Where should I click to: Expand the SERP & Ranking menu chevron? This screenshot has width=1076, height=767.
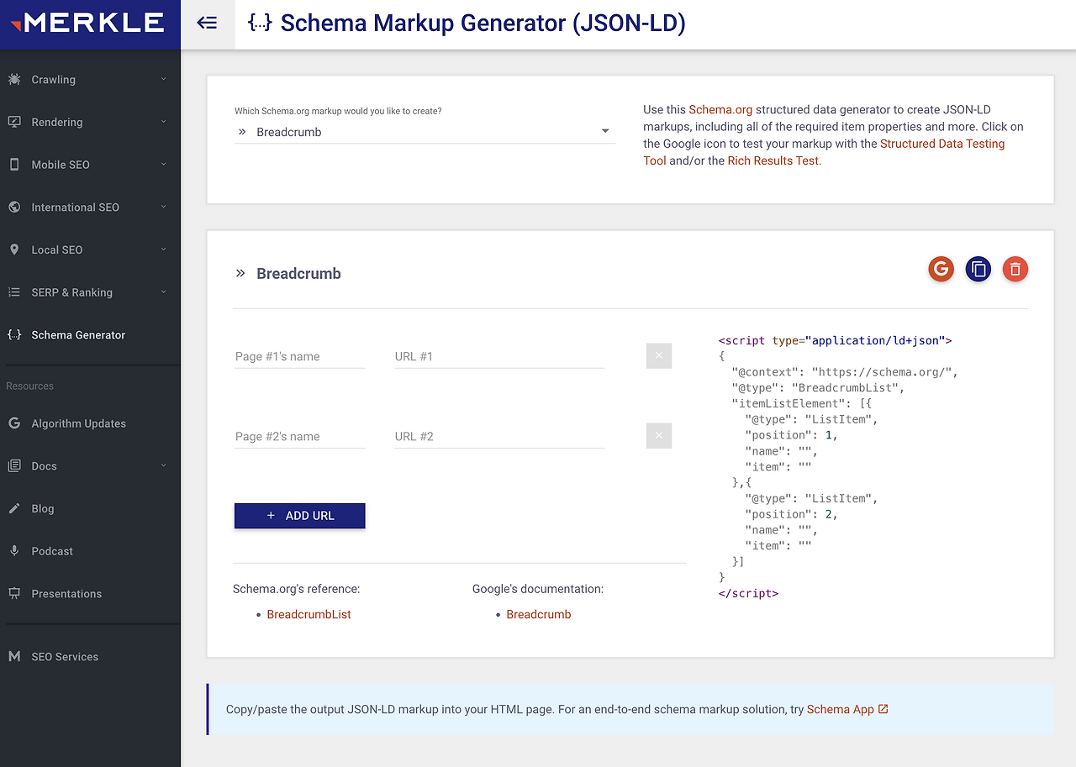coord(164,292)
